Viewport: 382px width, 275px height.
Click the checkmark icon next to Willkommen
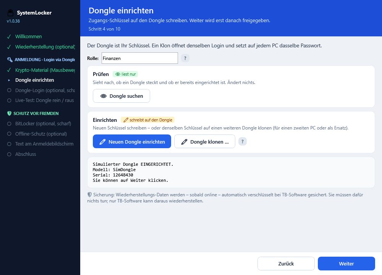click(x=9, y=37)
